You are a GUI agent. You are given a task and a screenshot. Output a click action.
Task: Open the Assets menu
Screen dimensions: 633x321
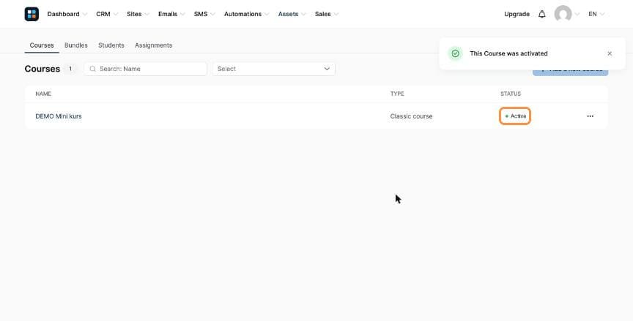click(x=292, y=14)
